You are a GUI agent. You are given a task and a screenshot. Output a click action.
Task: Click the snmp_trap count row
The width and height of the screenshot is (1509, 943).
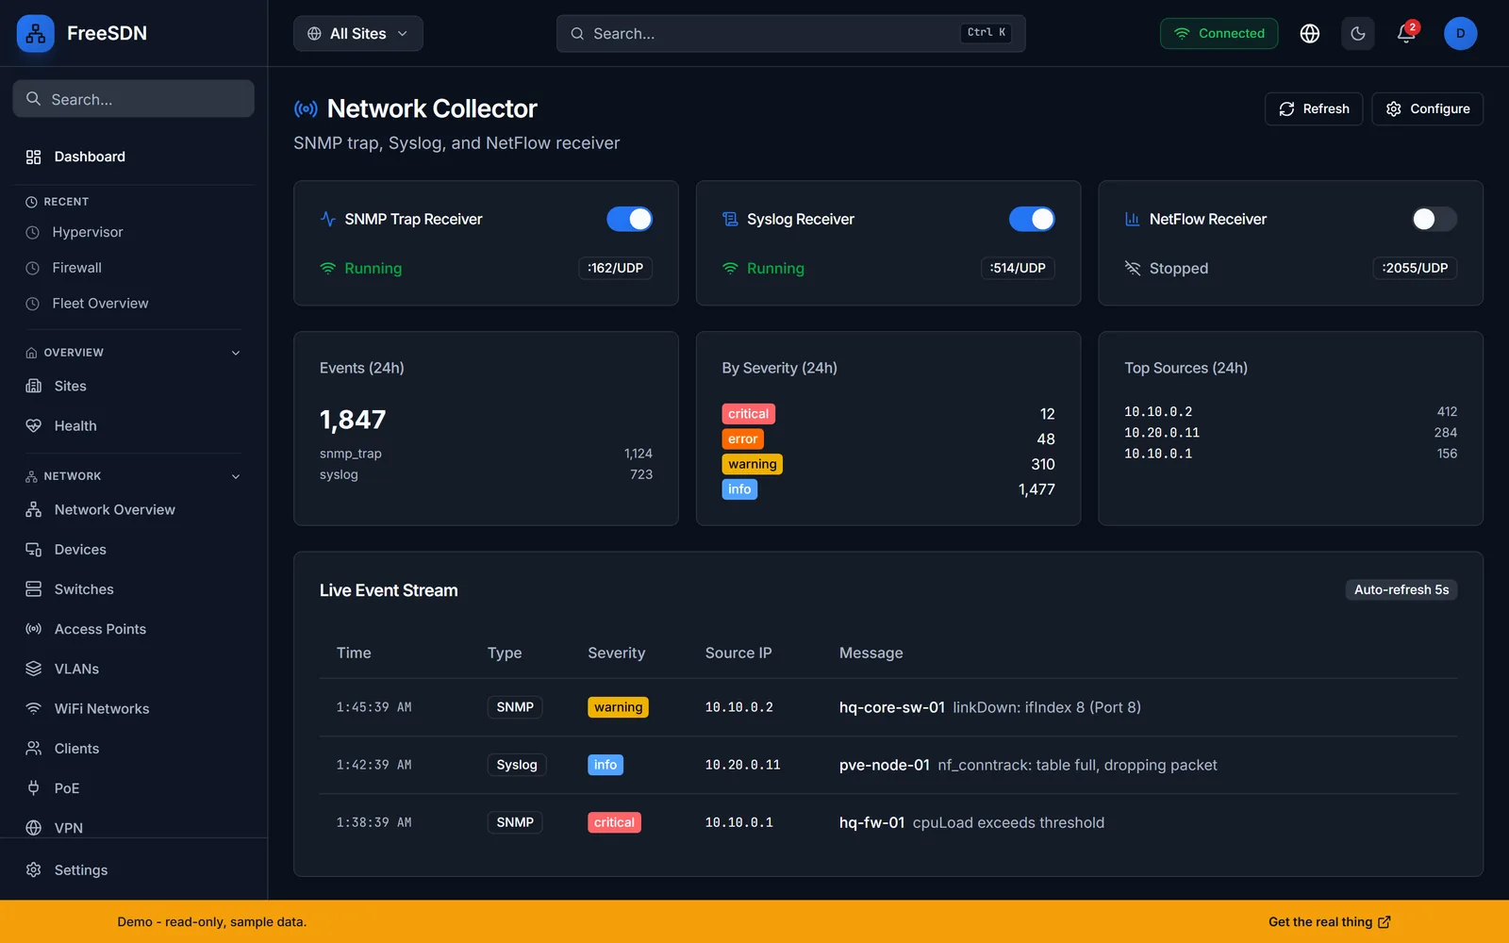click(486, 454)
